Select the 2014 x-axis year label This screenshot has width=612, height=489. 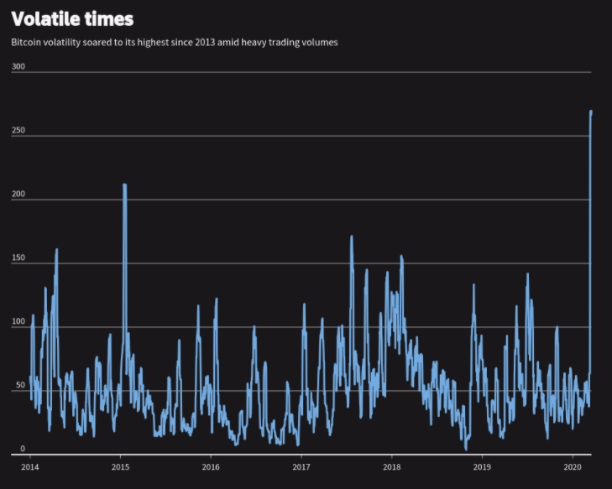(x=29, y=466)
